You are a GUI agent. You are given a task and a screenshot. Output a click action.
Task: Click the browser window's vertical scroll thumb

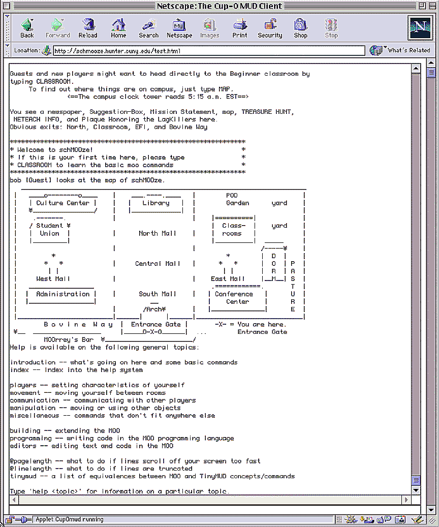pos(431,73)
